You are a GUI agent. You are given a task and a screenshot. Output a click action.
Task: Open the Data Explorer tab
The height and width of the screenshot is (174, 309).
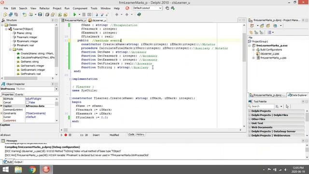[x=297, y=95]
